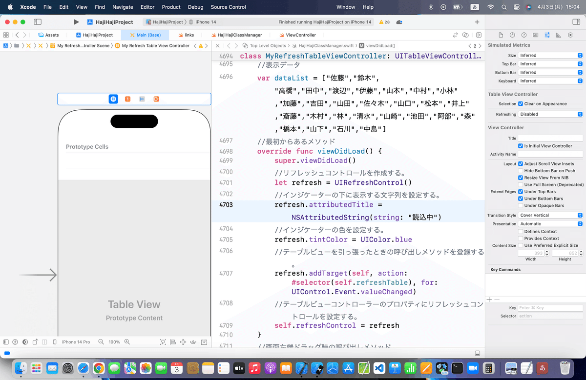Switch to the links tab
This screenshot has width=586, height=380.
pyautogui.click(x=186, y=35)
